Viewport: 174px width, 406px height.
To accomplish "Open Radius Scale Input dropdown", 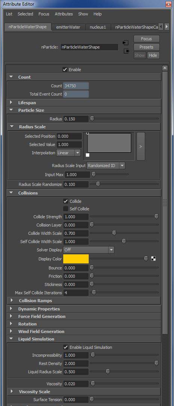I will 106,166.
